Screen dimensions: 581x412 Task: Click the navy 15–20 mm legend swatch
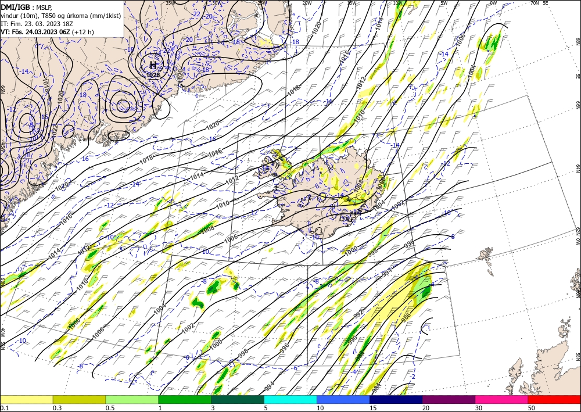(396, 399)
